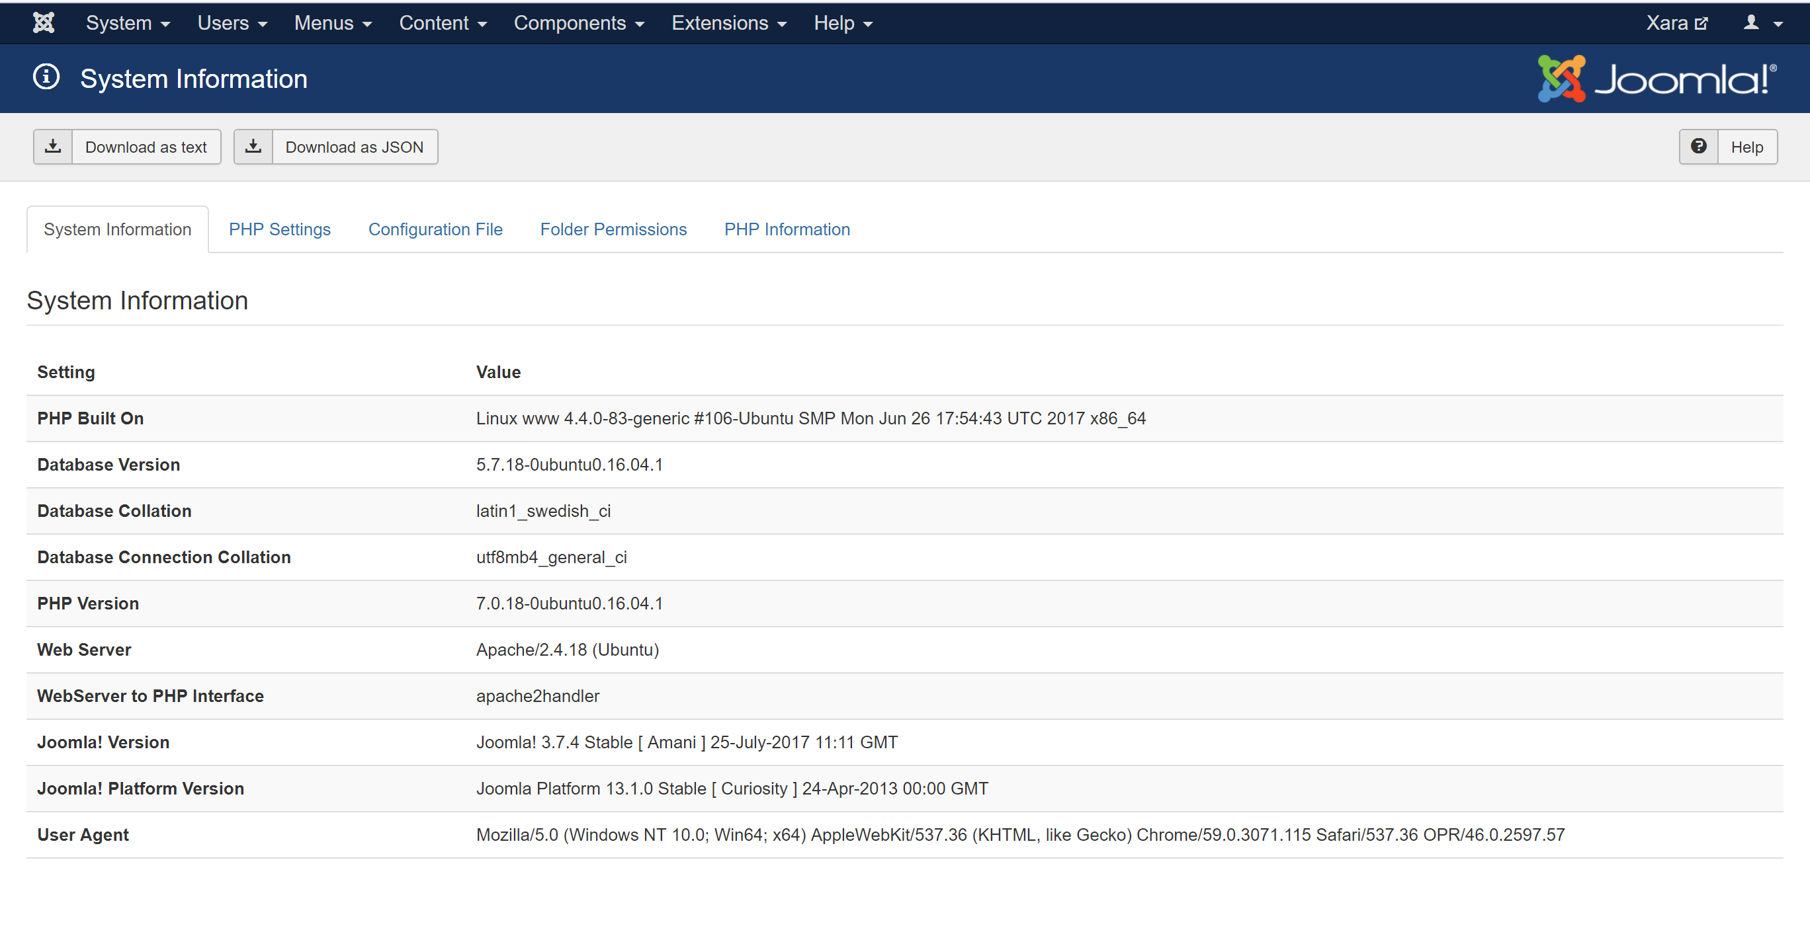Click the Database Version value 5.7.18-0ubuntu0.16.04.1

(x=570, y=465)
